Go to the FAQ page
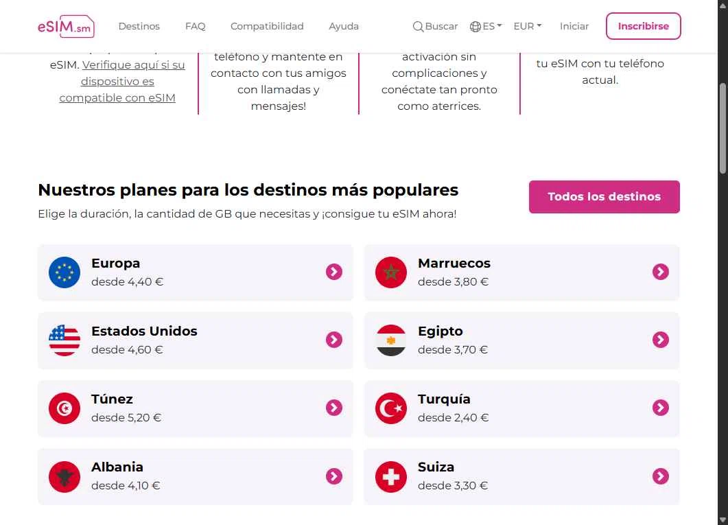 point(195,26)
